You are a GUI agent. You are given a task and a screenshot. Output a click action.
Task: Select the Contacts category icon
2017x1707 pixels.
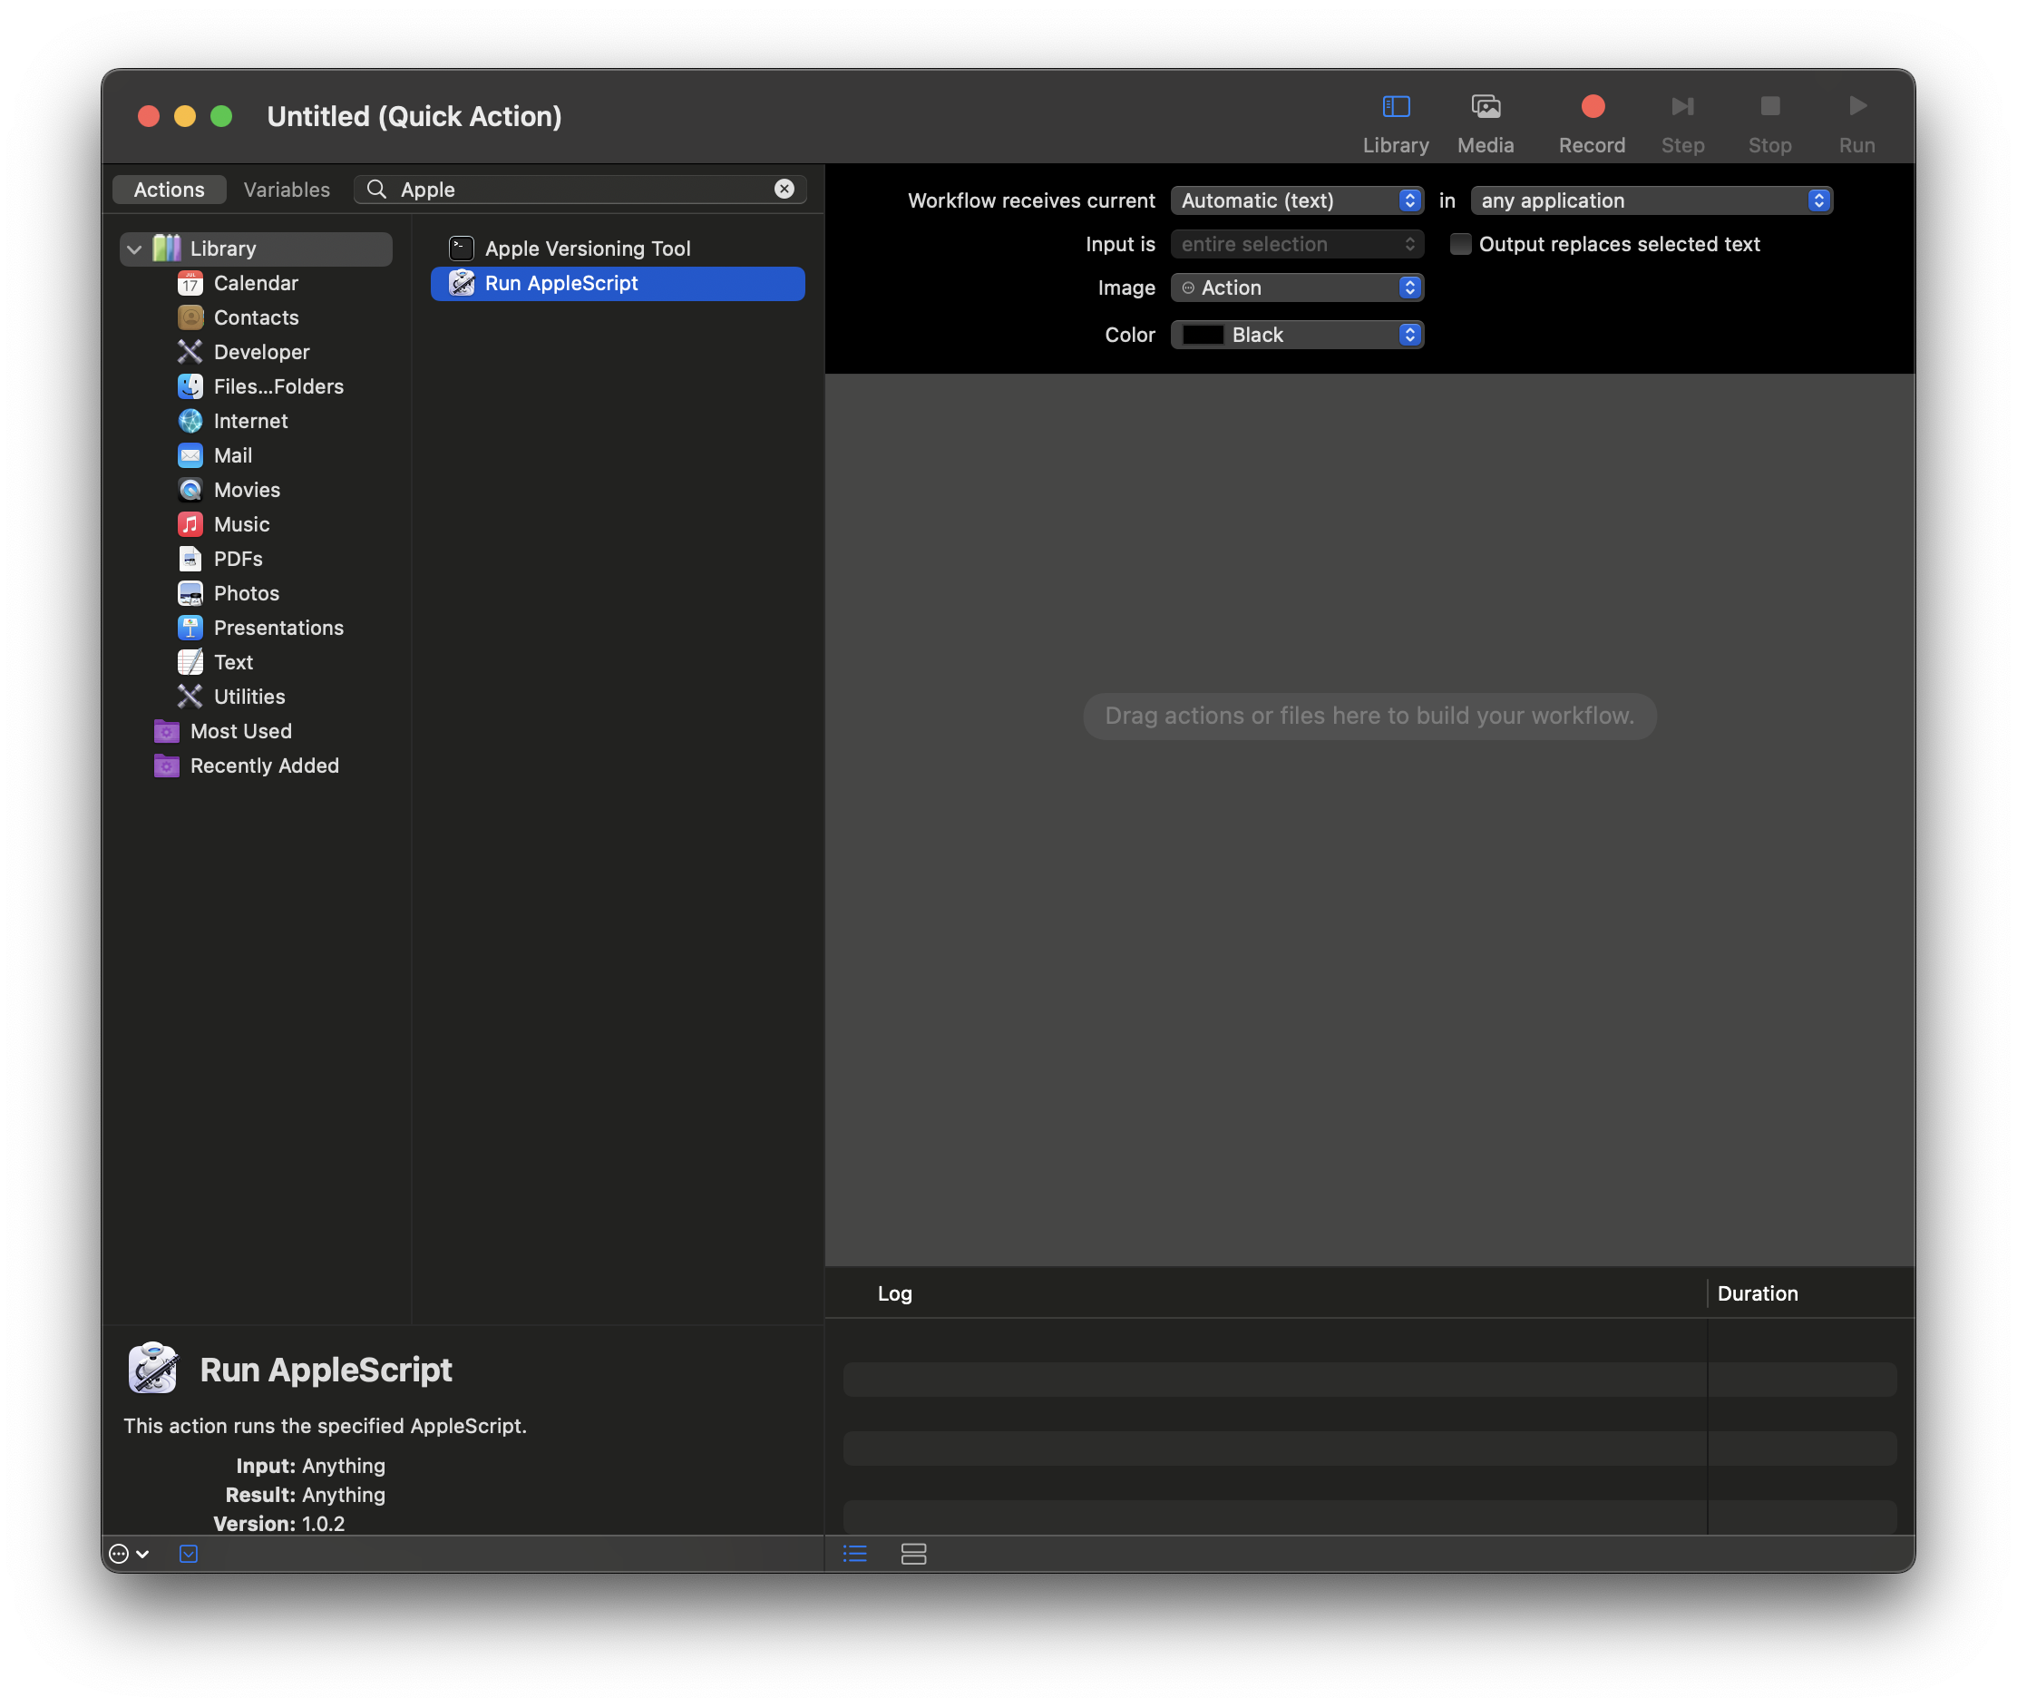(x=190, y=317)
